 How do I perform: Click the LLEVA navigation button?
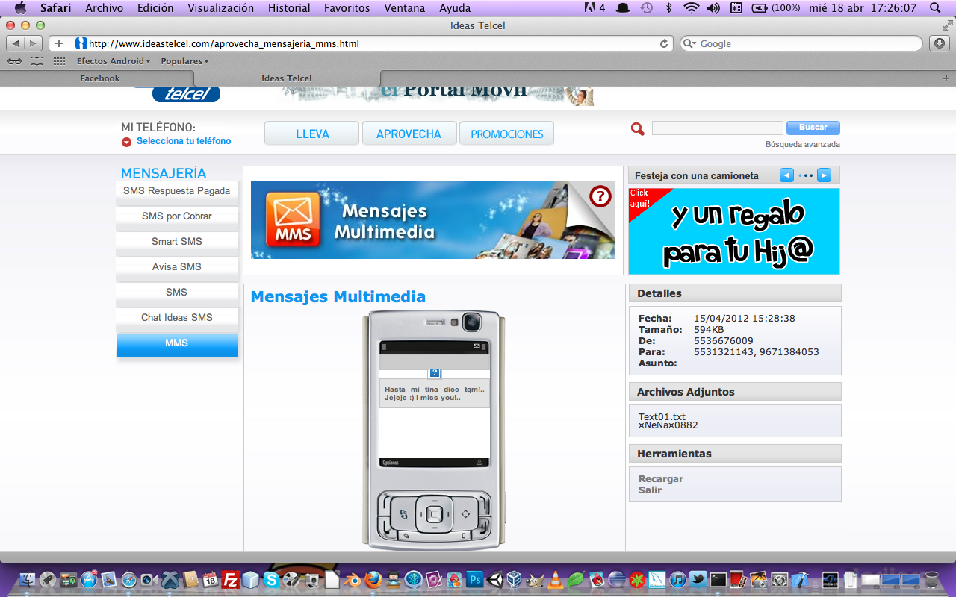click(312, 134)
